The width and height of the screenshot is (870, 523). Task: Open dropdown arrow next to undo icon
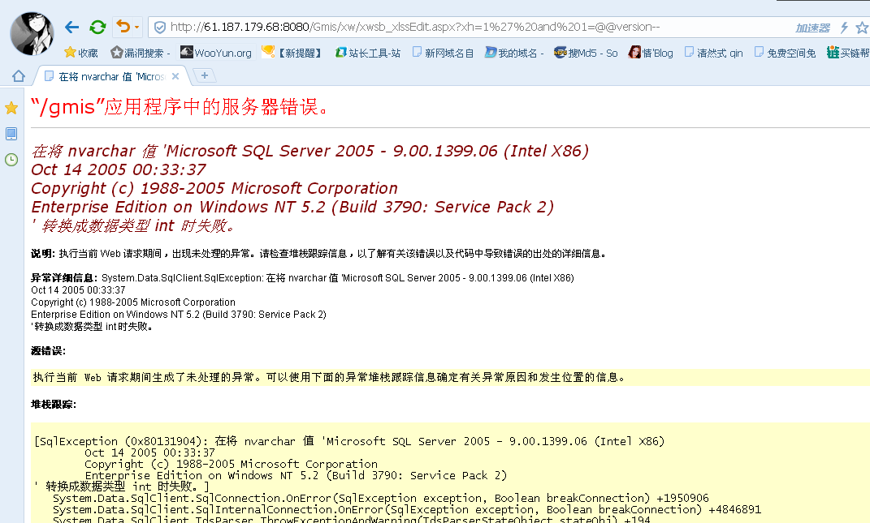pos(136,27)
